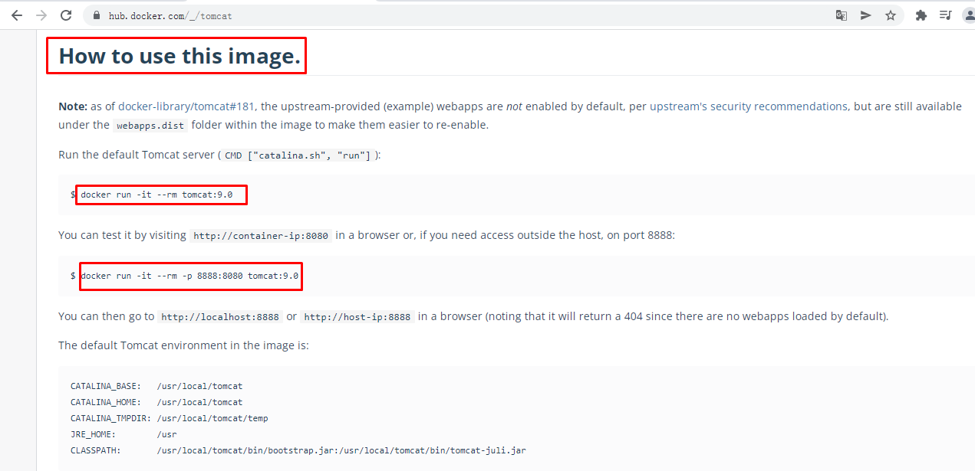Click the http://container-ip:8080 inline code
The width and height of the screenshot is (975, 471).
pyautogui.click(x=261, y=236)
